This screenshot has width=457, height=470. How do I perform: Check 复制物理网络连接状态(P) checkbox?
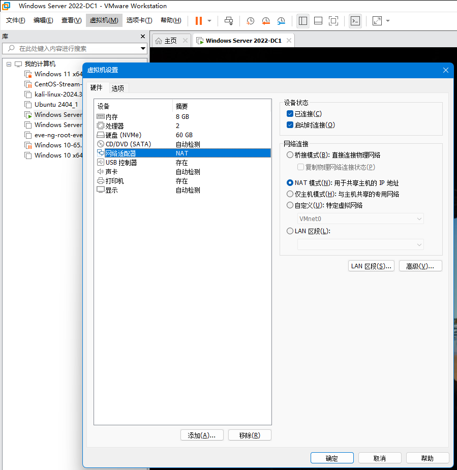[300, 167]
